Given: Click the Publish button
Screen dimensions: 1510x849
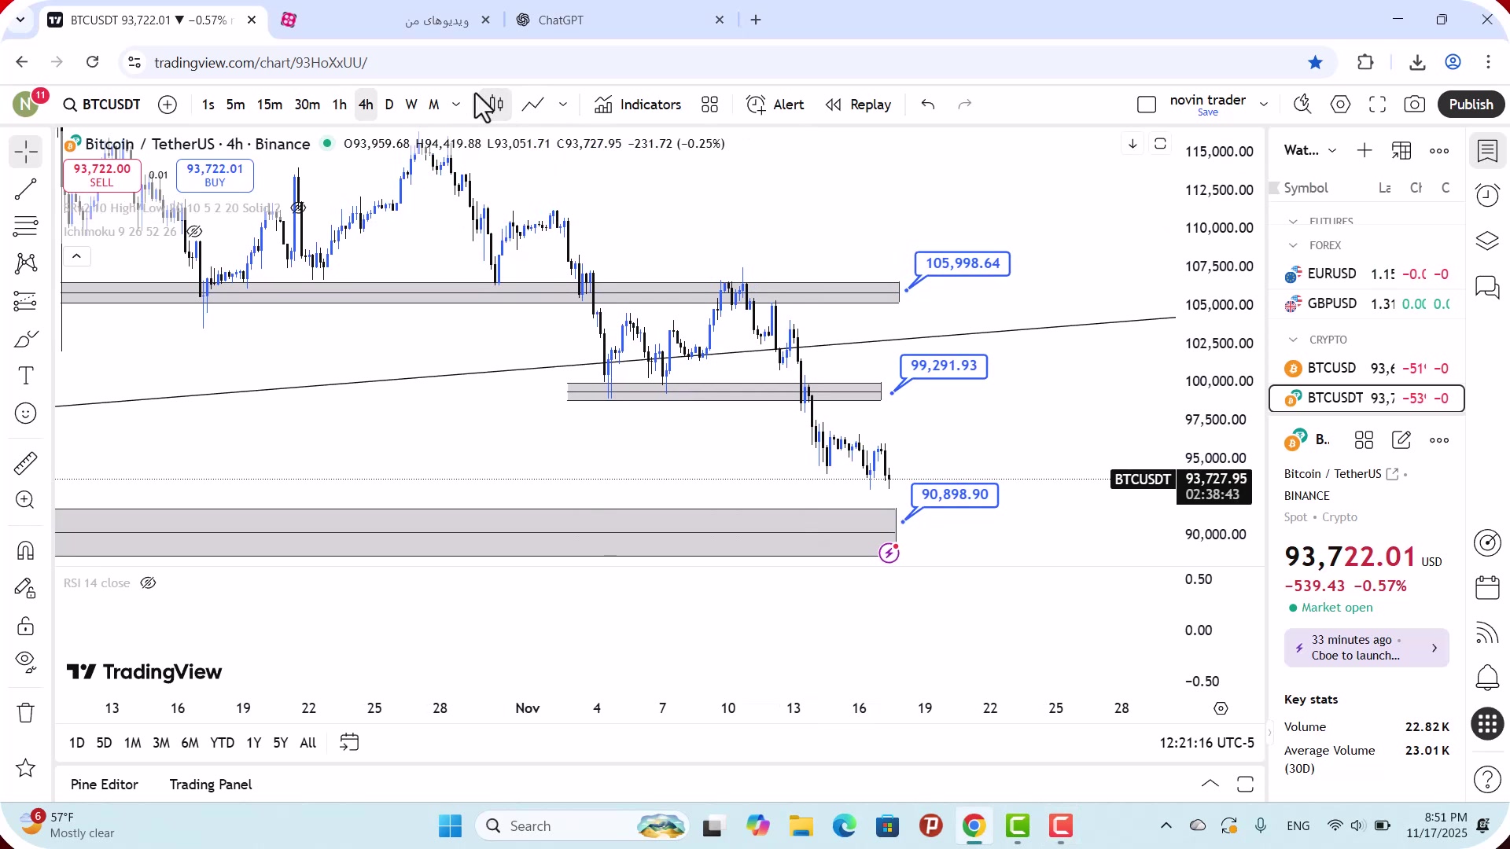Looking at the screenshot, I should pos(1471,105).
